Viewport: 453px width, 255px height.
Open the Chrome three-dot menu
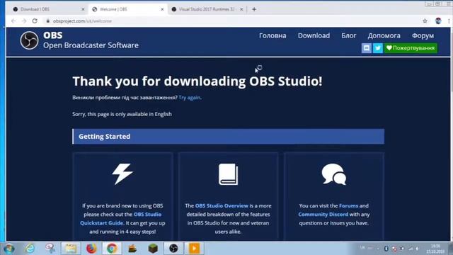pyautogui.click(x=449, y=21)
